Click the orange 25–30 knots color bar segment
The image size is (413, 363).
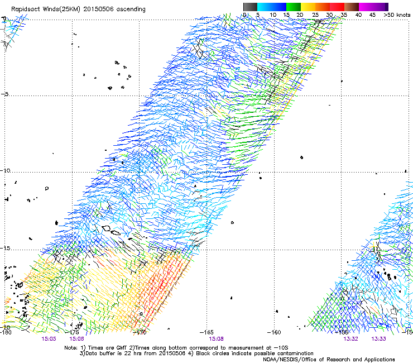[323, 7]
